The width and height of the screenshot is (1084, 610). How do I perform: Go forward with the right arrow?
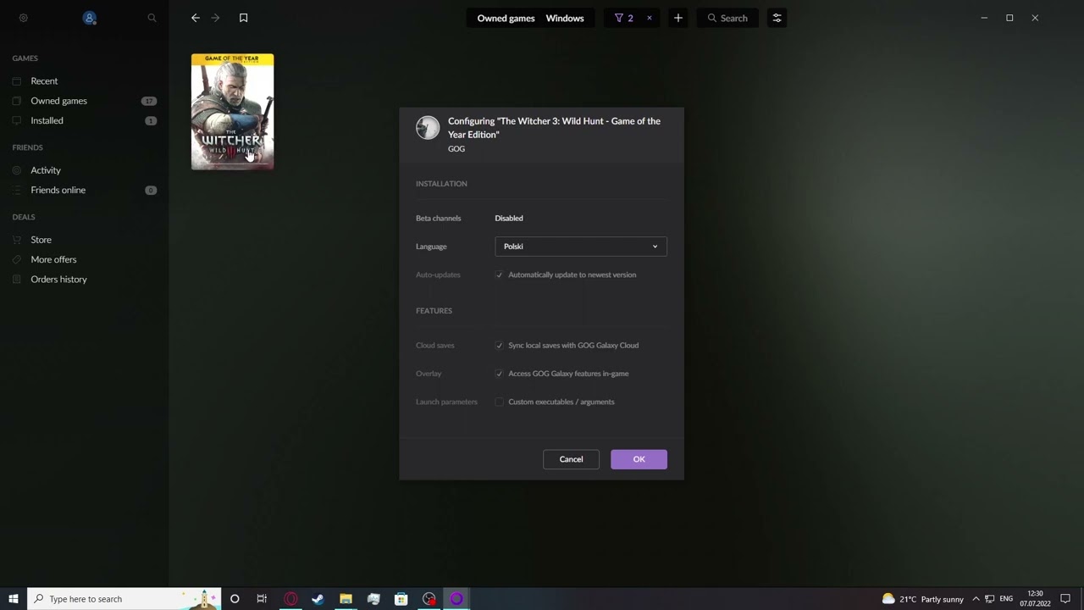[x=215, y=18]
